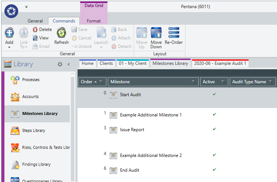The width and height of the screenshot is (277, 182).
Task: Toggle Active checkmark for Example Additional Milestone 1
Action: coord(214,114)
